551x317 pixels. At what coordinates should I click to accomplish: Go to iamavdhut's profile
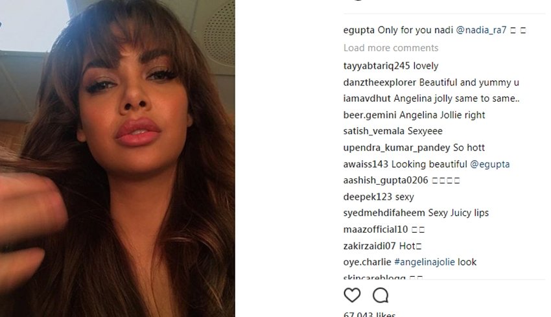click(x=367, y=99)
